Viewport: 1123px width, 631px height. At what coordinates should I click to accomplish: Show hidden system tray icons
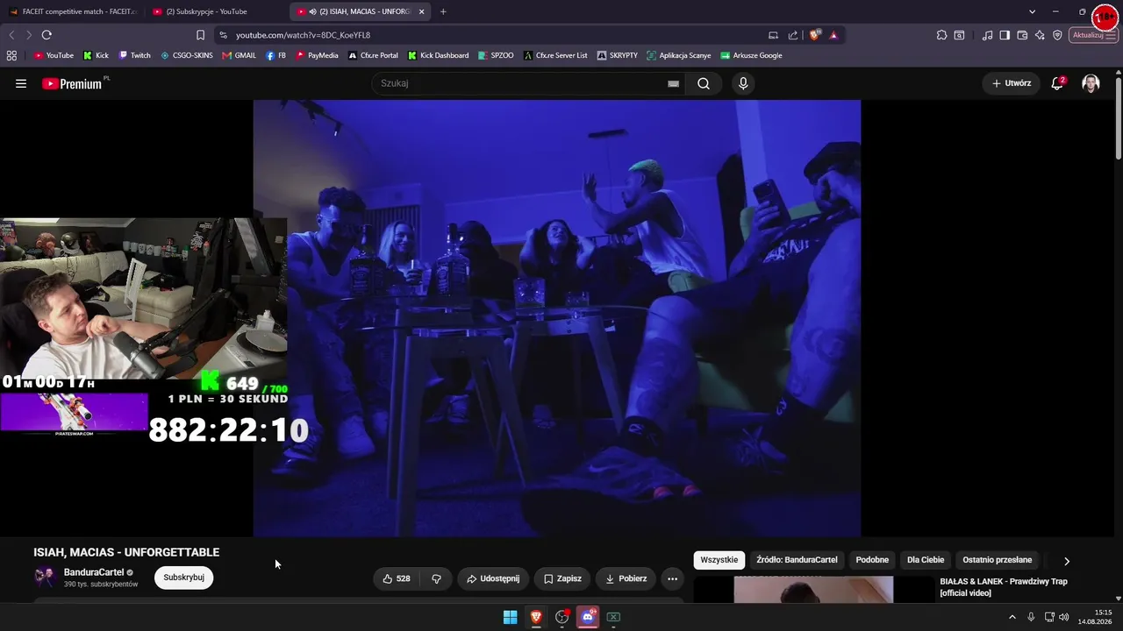(1012, 617)
